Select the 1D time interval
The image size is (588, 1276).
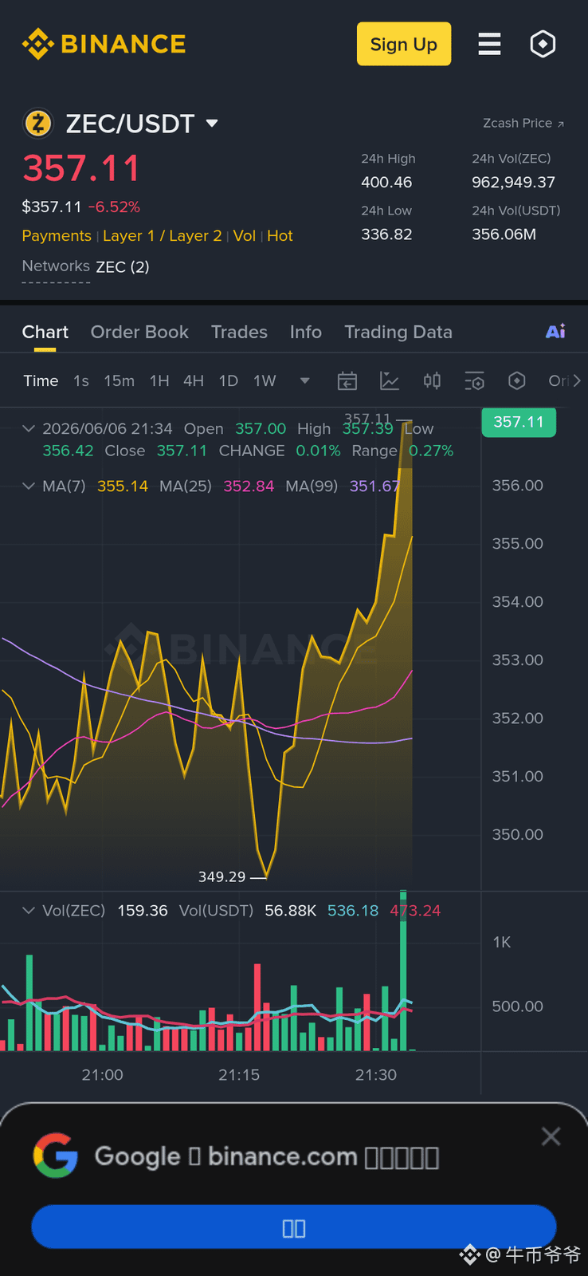click(x=229, y=381)
